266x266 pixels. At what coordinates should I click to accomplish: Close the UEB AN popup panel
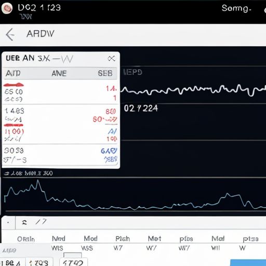coord(111,58)
